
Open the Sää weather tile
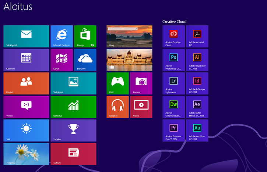click(26, 130)
